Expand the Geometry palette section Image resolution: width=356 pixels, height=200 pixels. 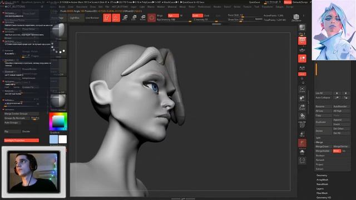[x=322, y=176]
